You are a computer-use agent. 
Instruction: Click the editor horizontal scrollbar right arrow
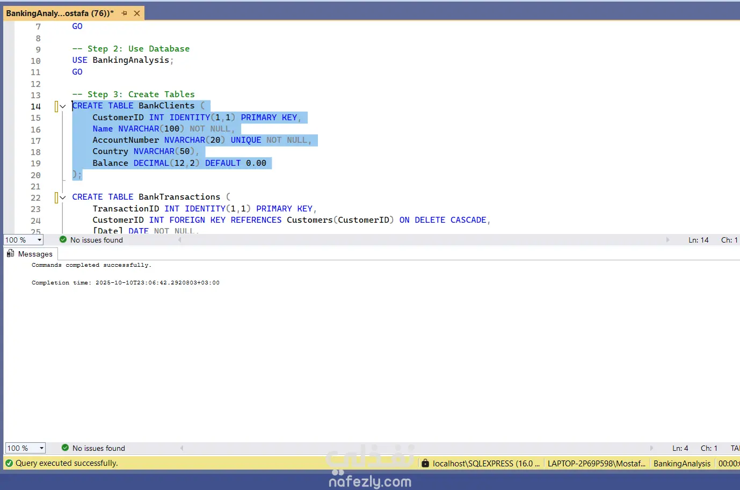pyautogui.click(x=668, y=240)
